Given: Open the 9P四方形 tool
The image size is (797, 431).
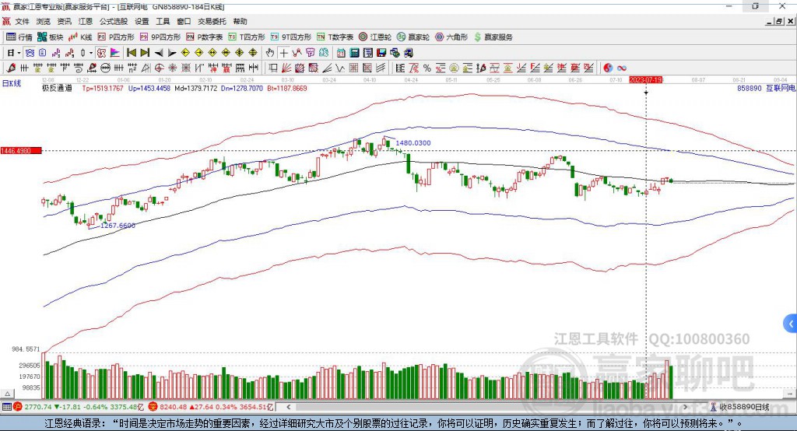Looking at the screenshot, I should pos(160,37).
